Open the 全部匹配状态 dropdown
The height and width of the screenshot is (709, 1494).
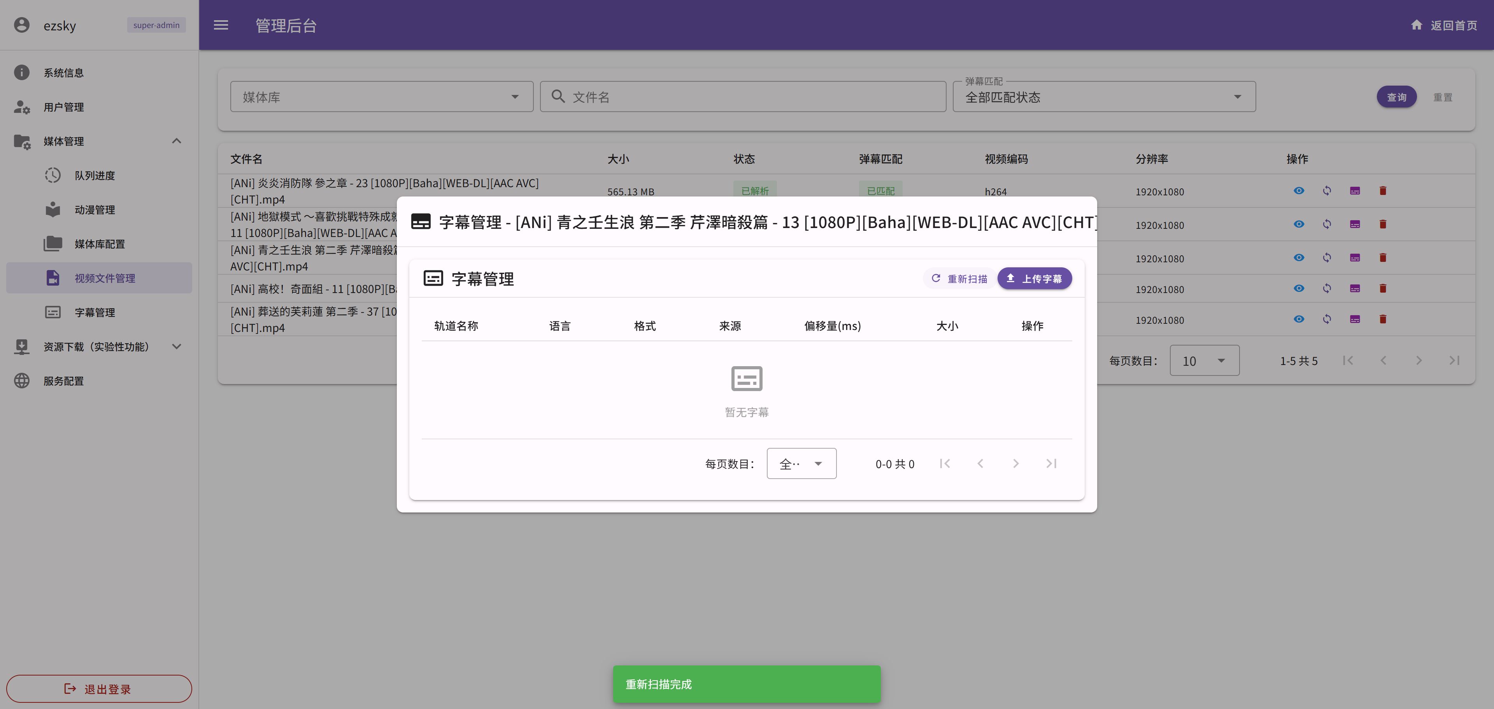[x=1103, y=97]
